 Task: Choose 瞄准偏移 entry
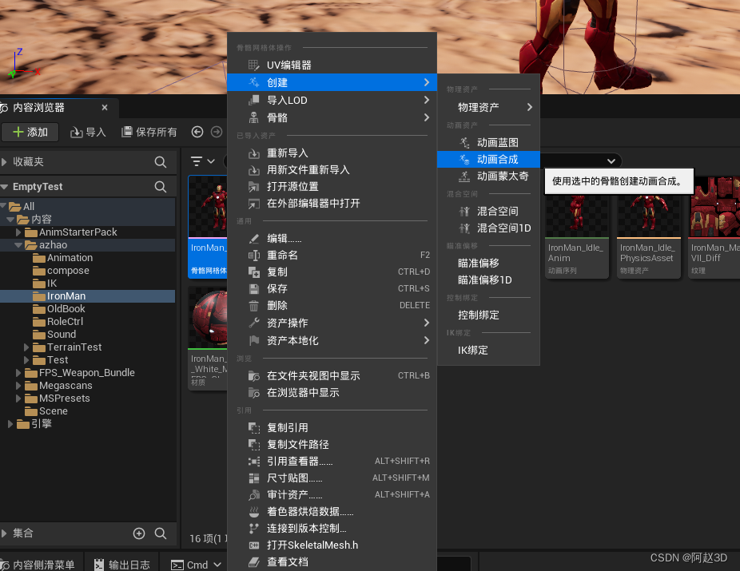[x=488, y=263]
